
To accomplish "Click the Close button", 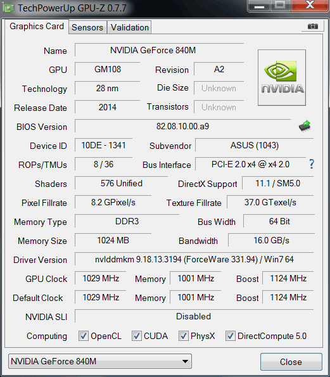I will coord(291,362).
